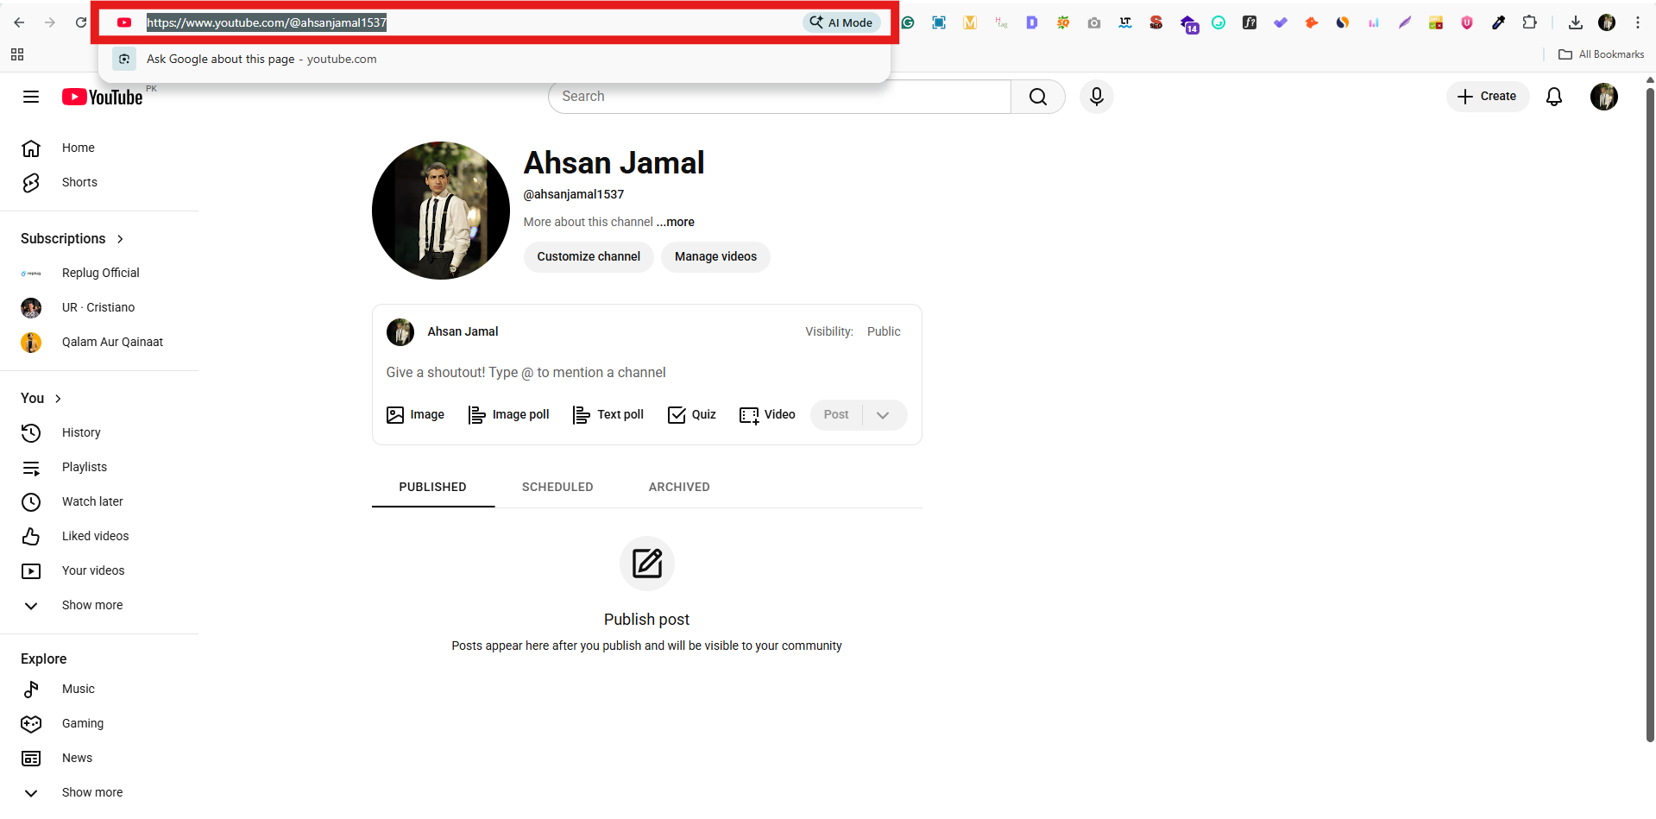The image size is (1656, 819).
Task: Expand the channel description with ...more
Action: [675, 222]
